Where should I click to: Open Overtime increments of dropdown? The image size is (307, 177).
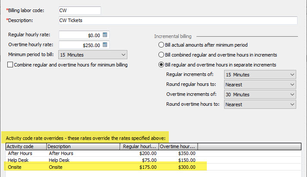(260, 95)
